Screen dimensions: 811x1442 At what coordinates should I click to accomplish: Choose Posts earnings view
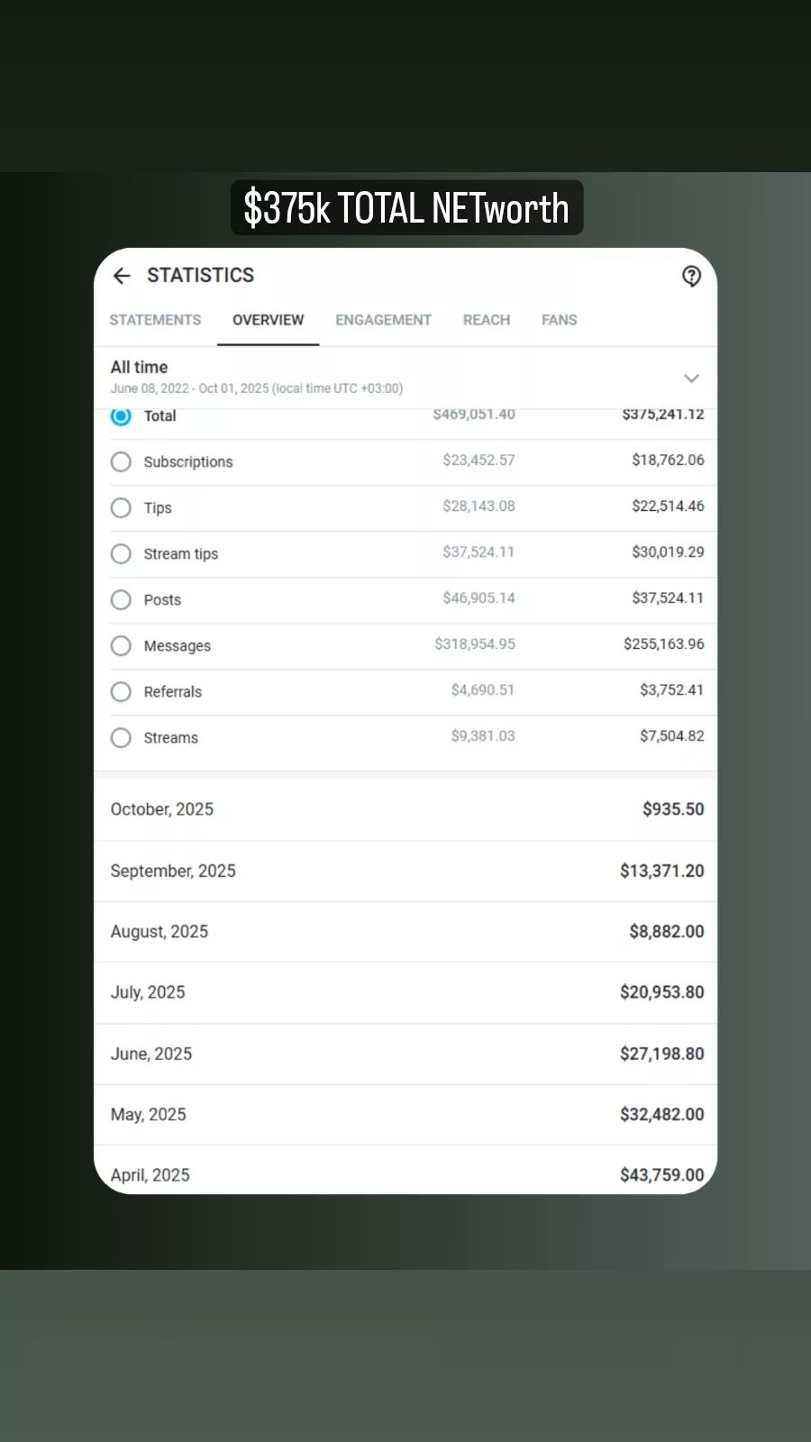pyautogui.click(x=121, y=599)
